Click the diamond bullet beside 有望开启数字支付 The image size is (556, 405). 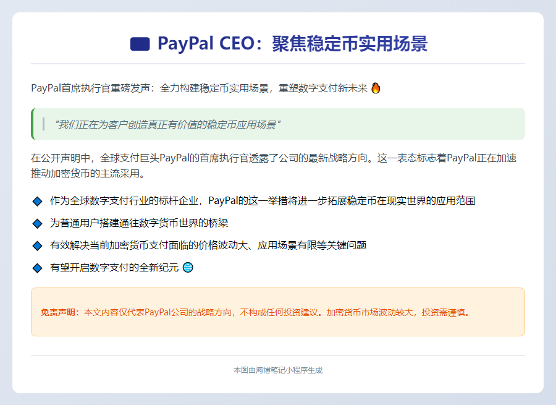[37, 268]
